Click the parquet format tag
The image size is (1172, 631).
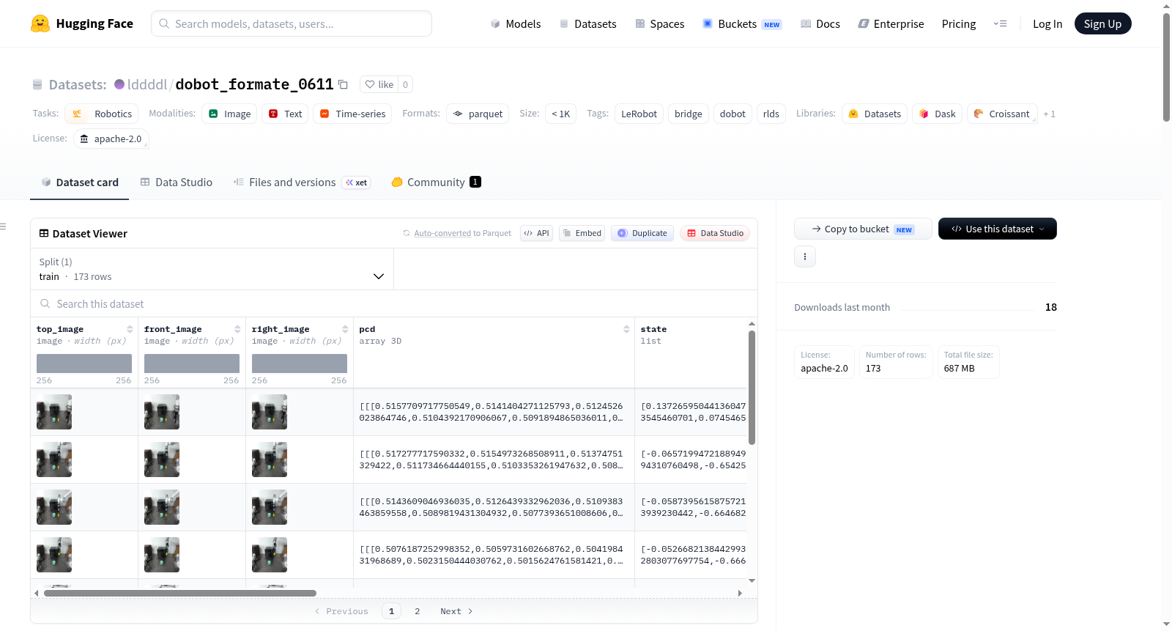[x=478, y=114]
